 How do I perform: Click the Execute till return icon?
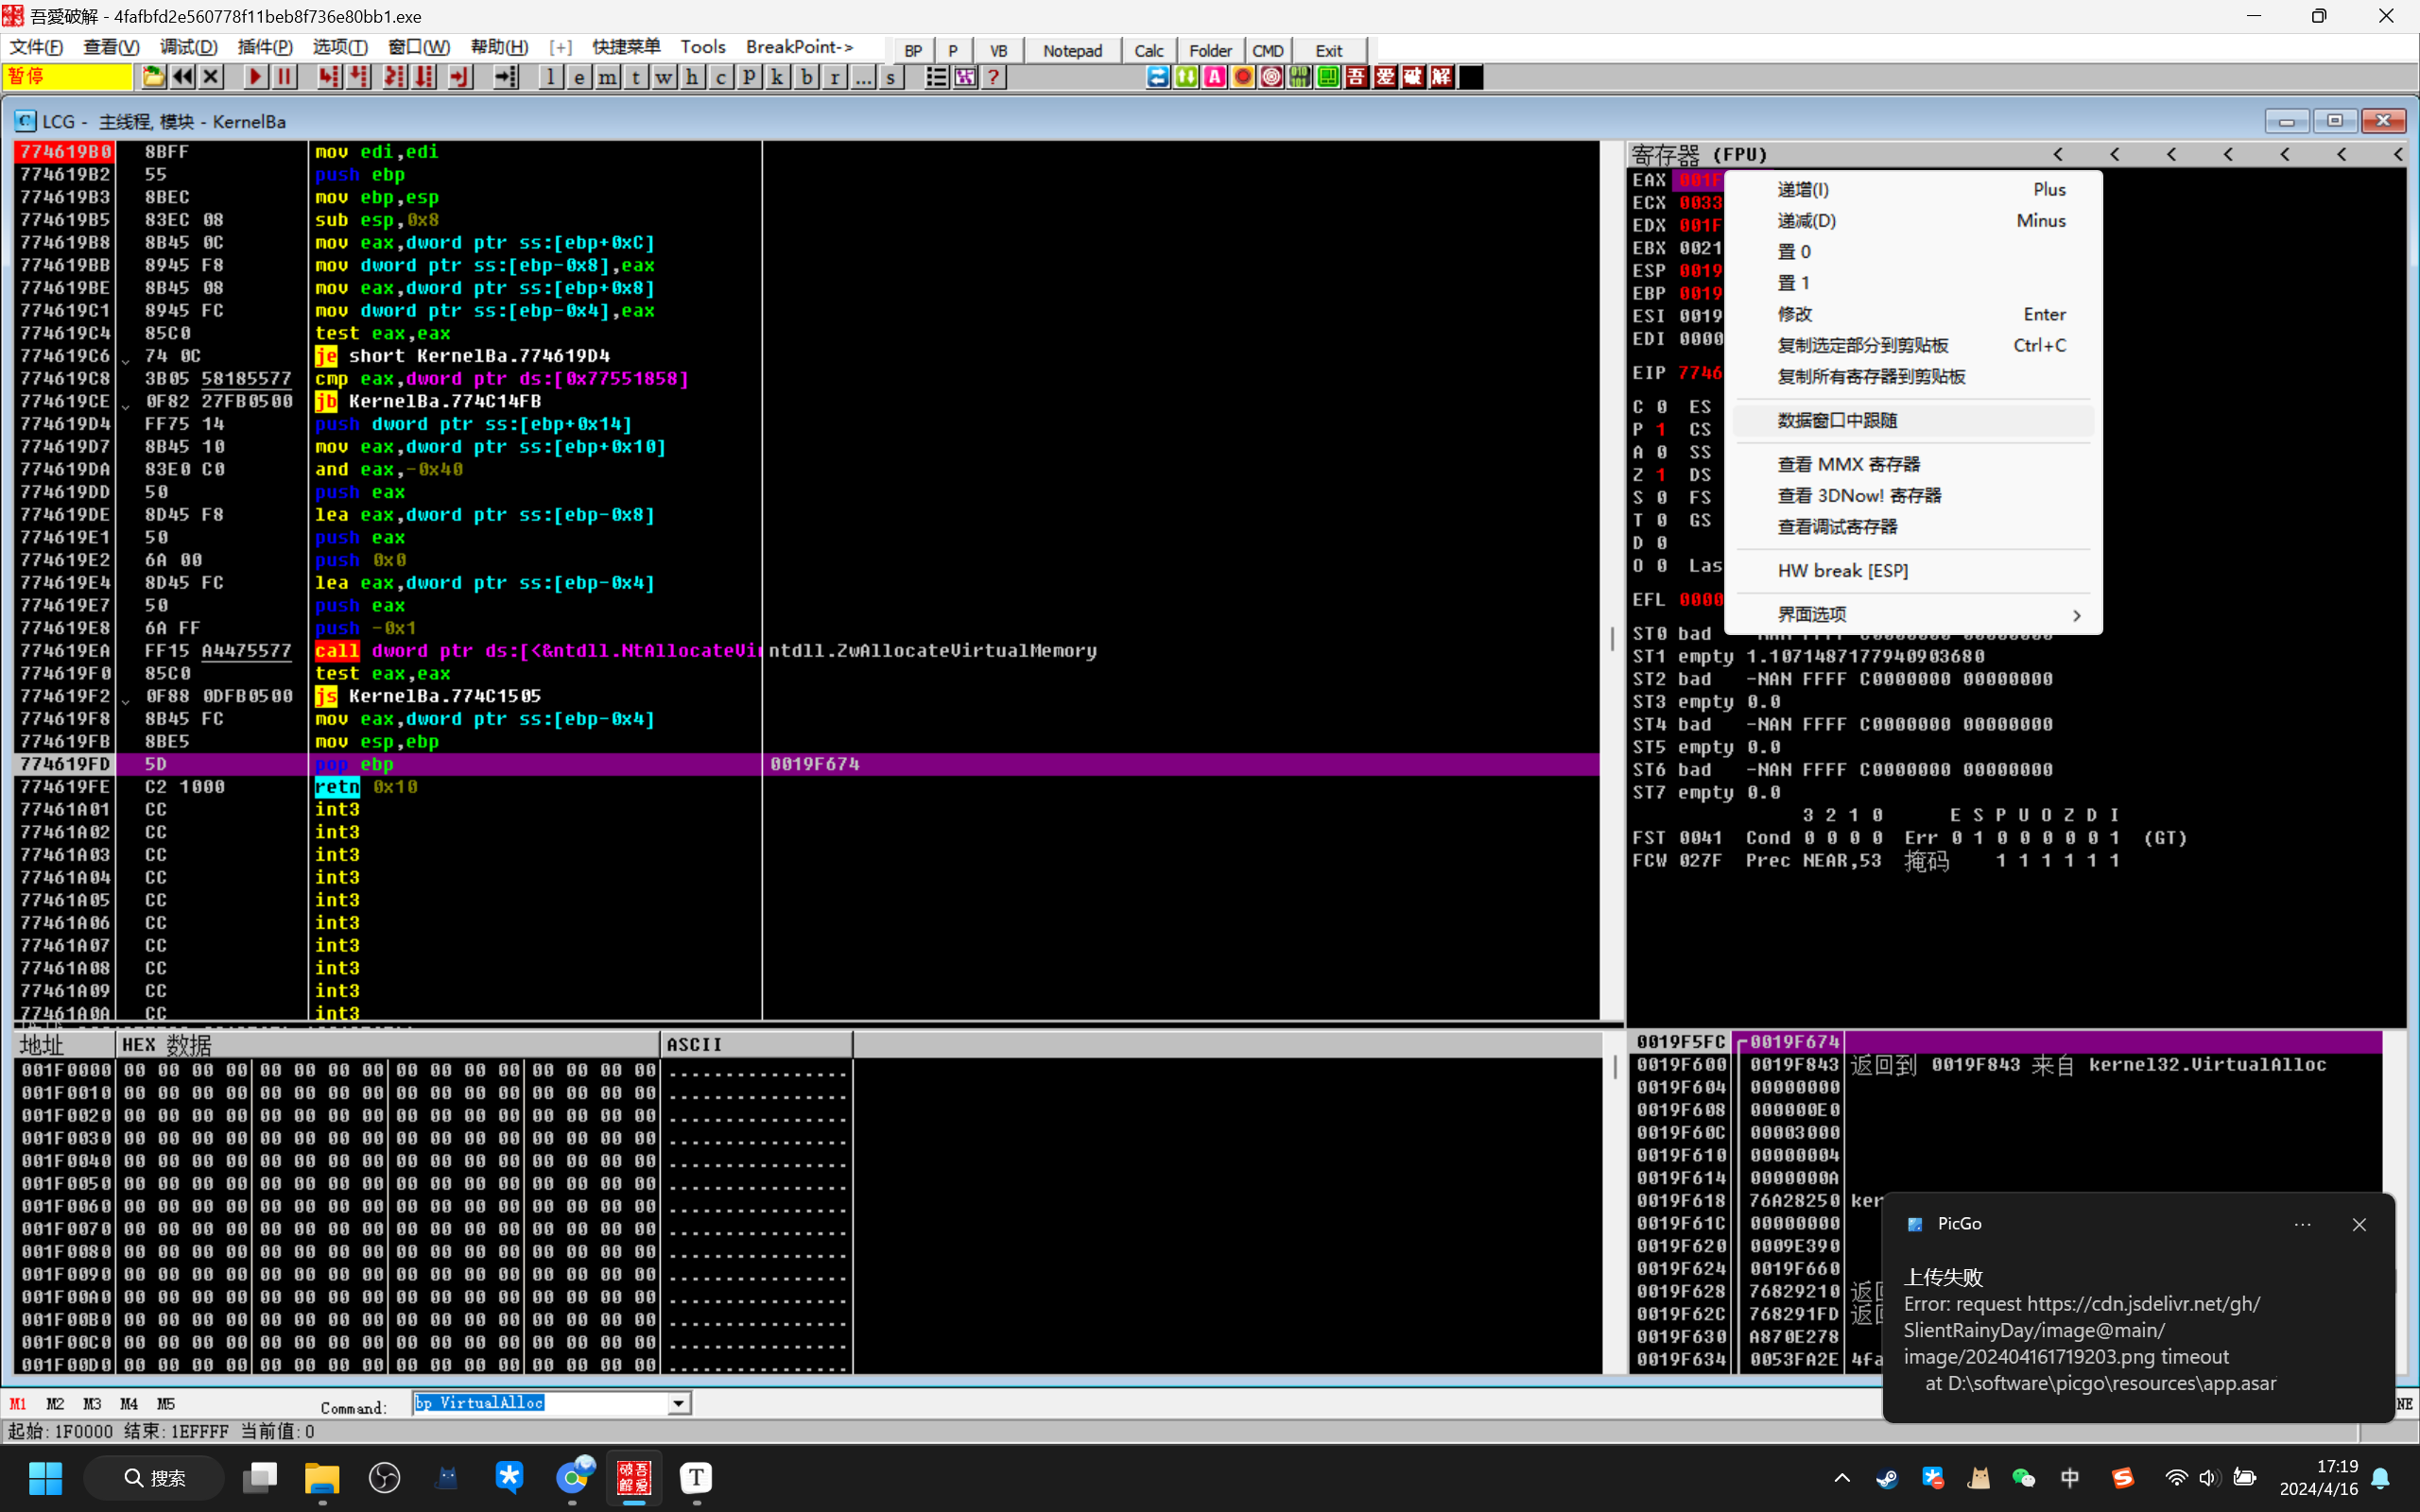pyautogui.click(x=460, y=77)
